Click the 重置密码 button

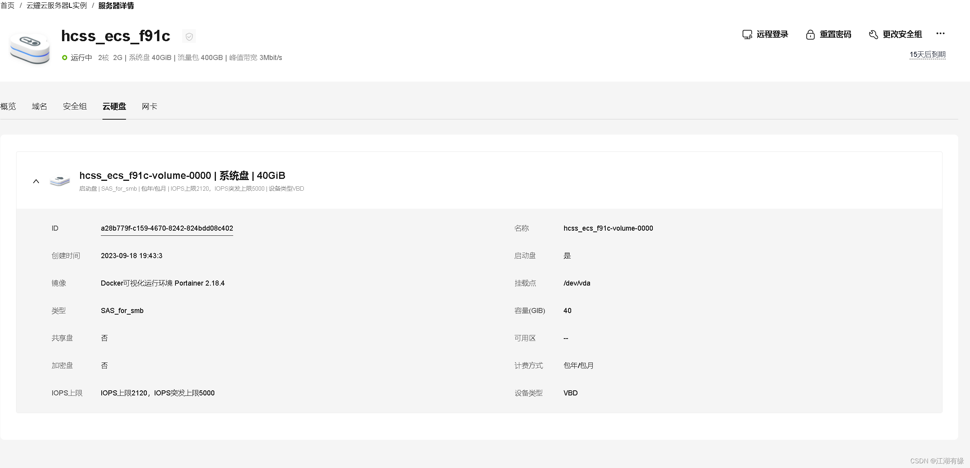coord(835,35)
